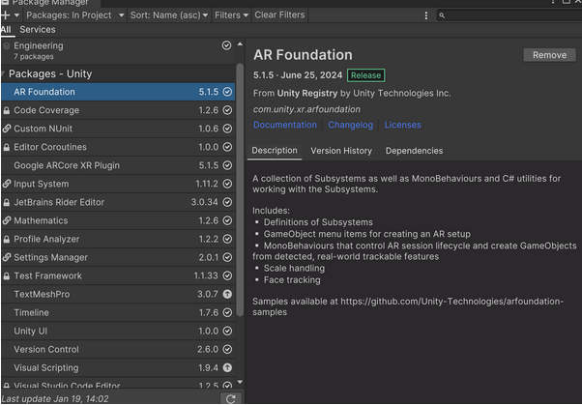
Task: Click the package search field
Action: 508,15
